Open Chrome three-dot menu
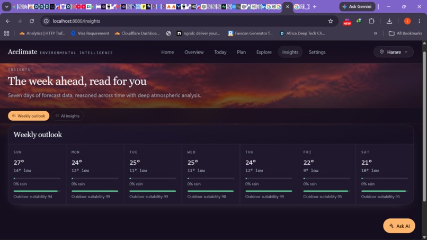The image size is (427, 240). click(x=420, y=21)
